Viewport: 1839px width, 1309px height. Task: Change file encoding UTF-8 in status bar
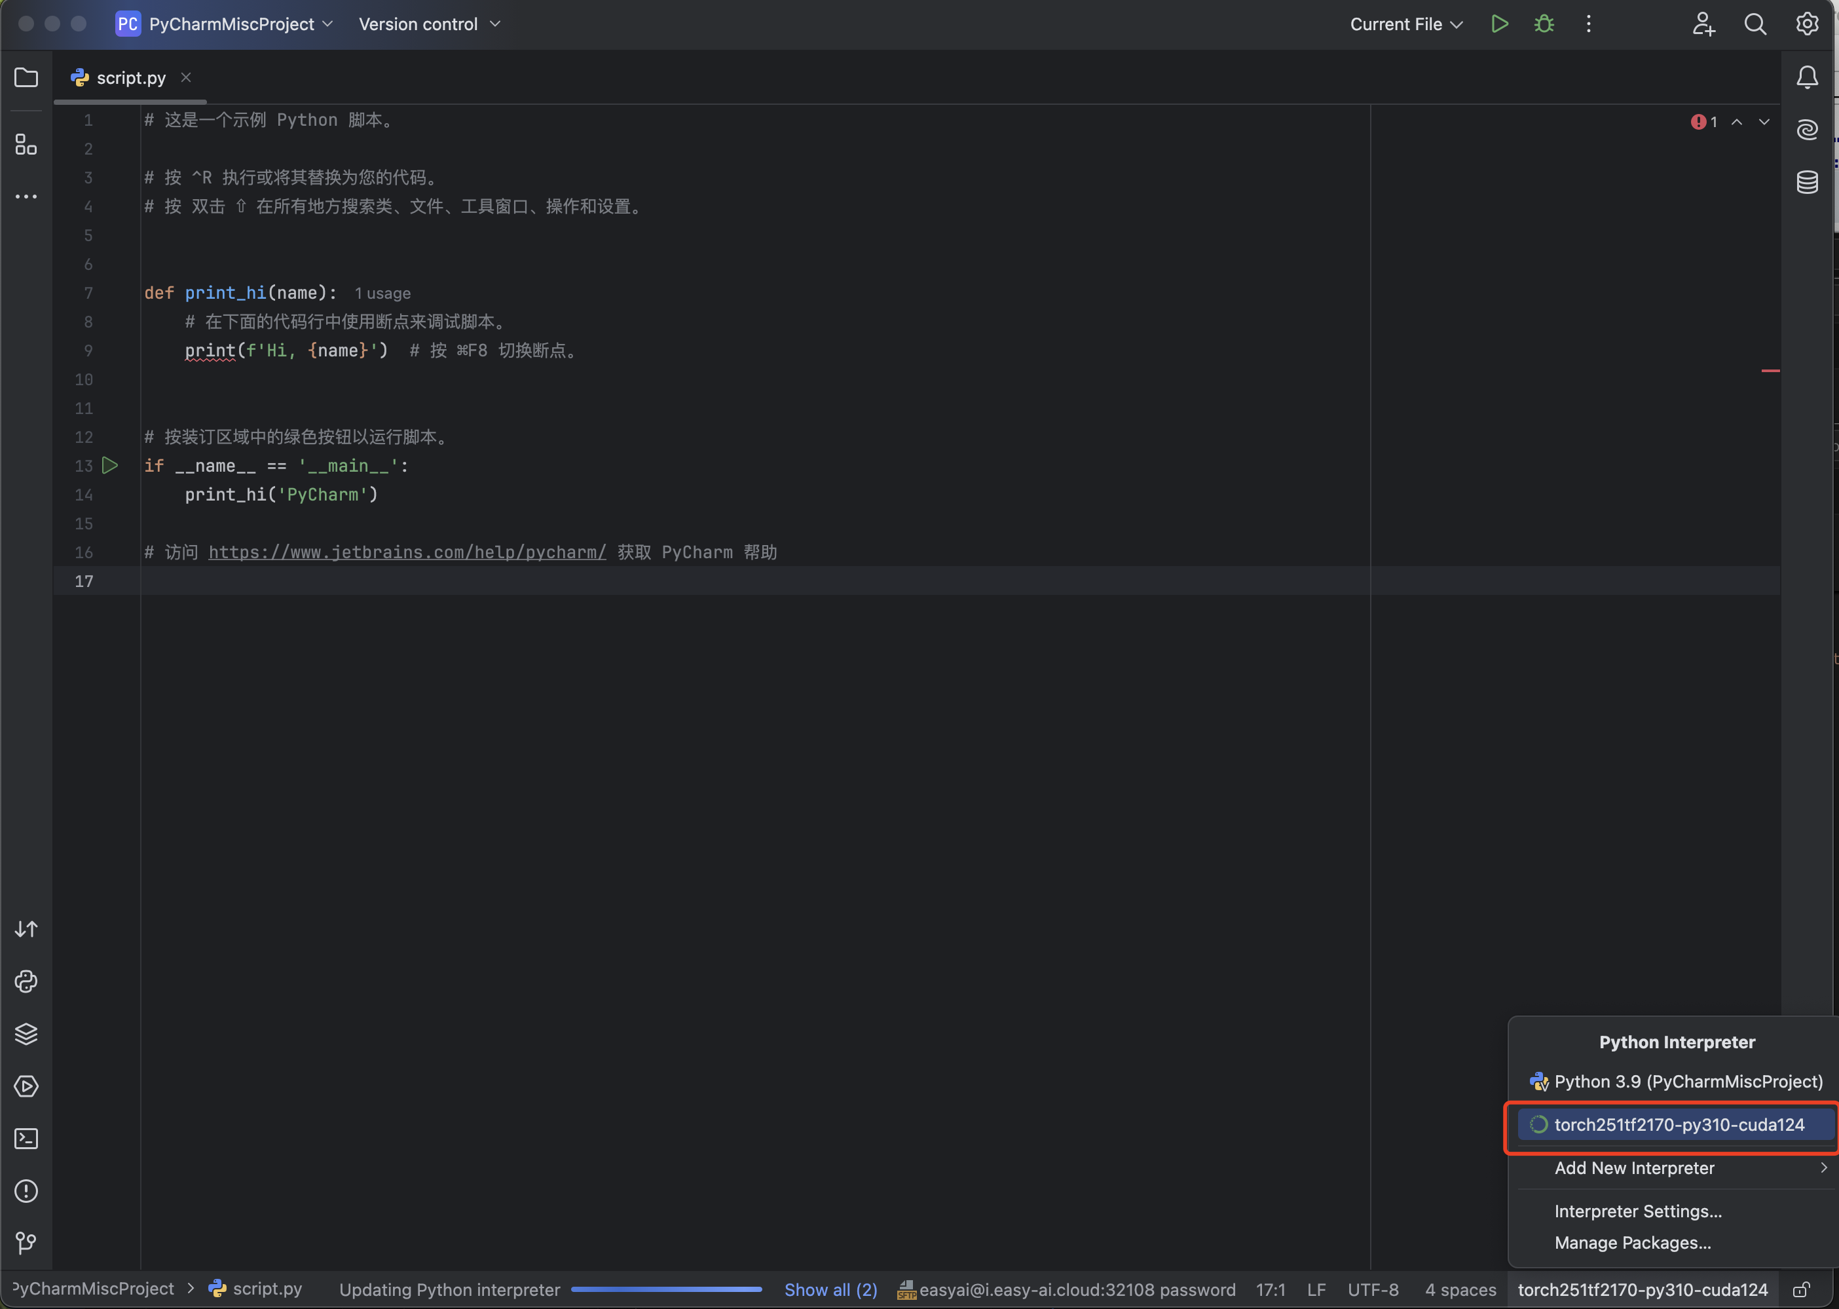click(1373, 1289)
